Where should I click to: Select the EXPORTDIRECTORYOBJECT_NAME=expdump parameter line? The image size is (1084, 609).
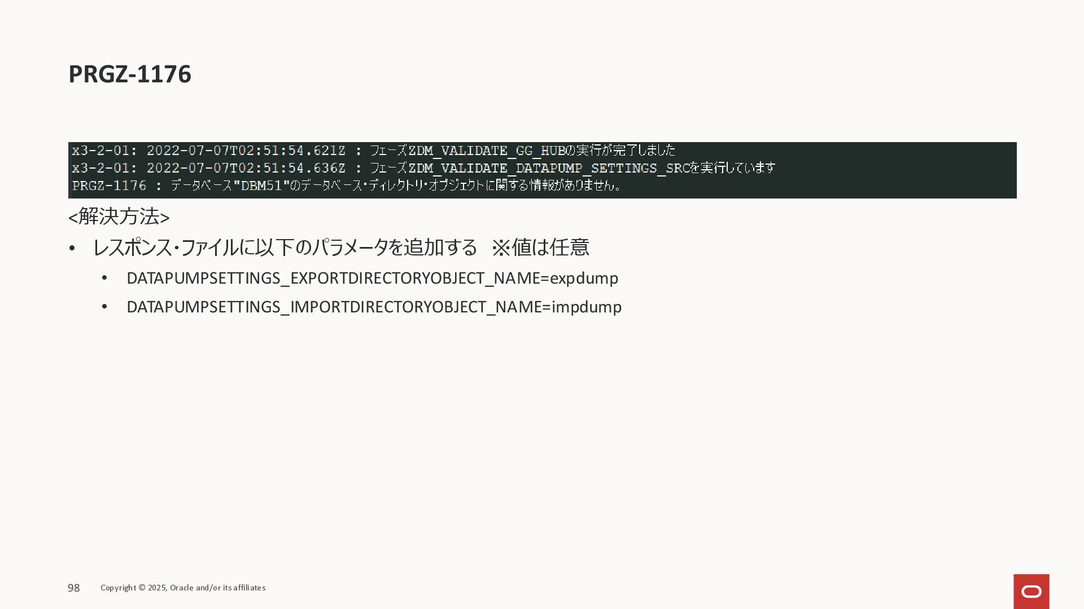[373, 278]
